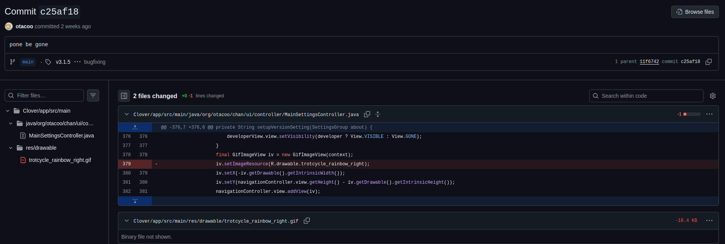
Task: Expand all lines of MainSettingsController.java
Action: tap(378, 114)
